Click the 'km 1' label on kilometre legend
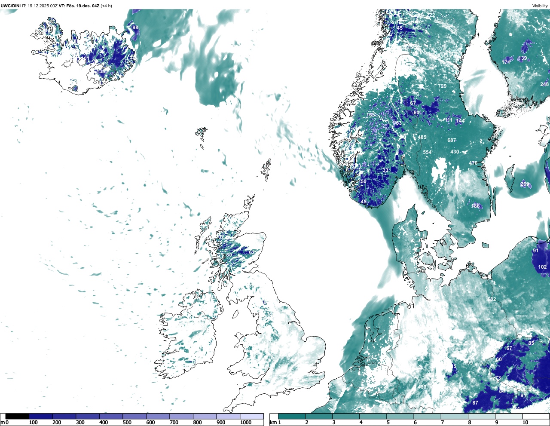 click(x=275, y=423)
